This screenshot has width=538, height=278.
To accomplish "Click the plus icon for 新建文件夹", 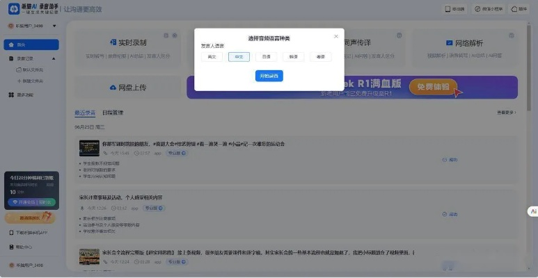I will tap(18, 81).
